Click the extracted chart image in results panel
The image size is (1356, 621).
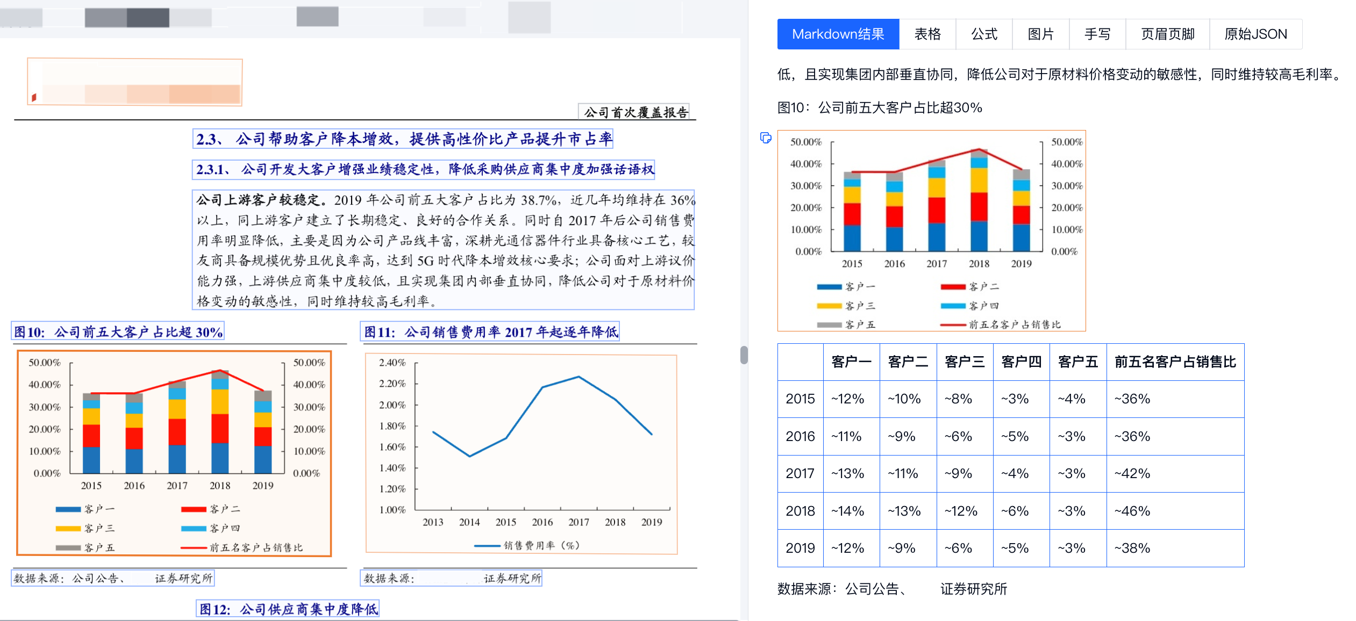click(x=931, y=230)
